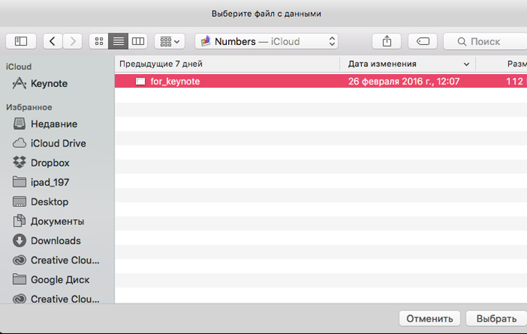The image size is (527, 334).
Task: Open the Numbers — iCloud location popup
Action: [266, 41]
